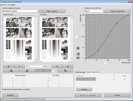Switch to Brillo/Contraste tab
The width and height of the screenshot is (133, 101).
click(x=80, y=72)
